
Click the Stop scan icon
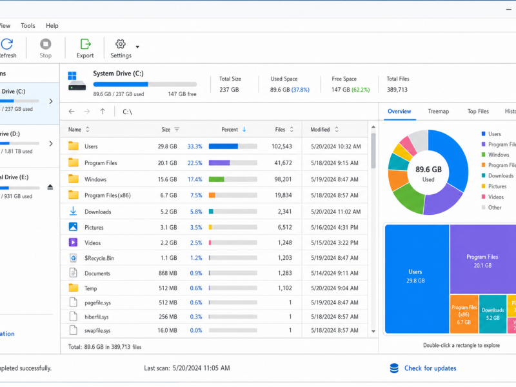45,44
